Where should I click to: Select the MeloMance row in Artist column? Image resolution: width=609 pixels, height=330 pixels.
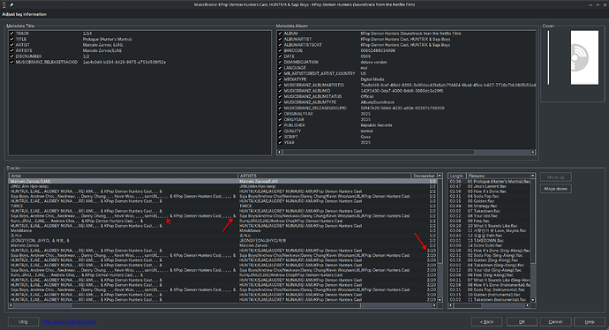point(21,230)
